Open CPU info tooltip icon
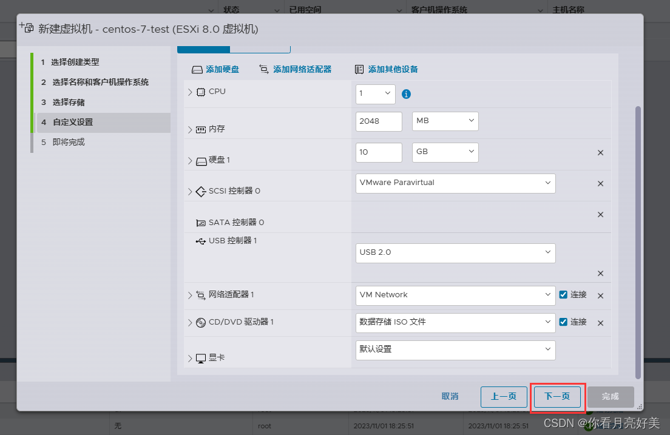The width and height of the screenshot is (670, 435). (407, 94)
